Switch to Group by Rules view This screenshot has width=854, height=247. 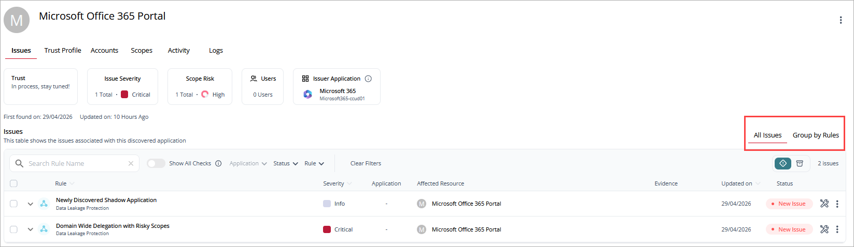816,135
